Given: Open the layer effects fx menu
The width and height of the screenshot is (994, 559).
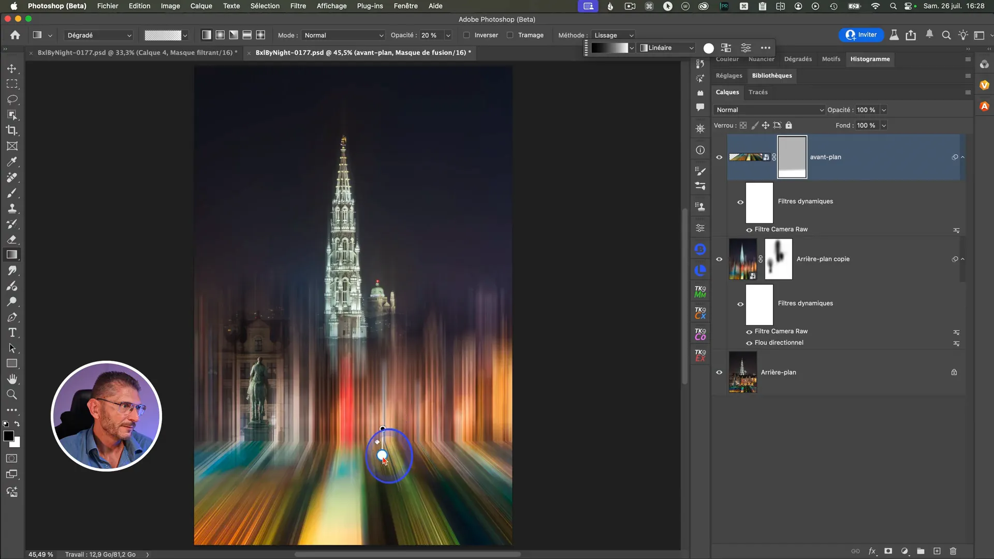Looking at the screenshot, I should click(872, 551).
